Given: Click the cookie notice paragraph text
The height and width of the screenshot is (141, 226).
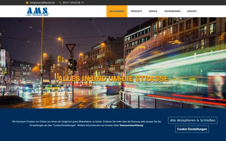Looking at the screenshot, I should point(87,123).
